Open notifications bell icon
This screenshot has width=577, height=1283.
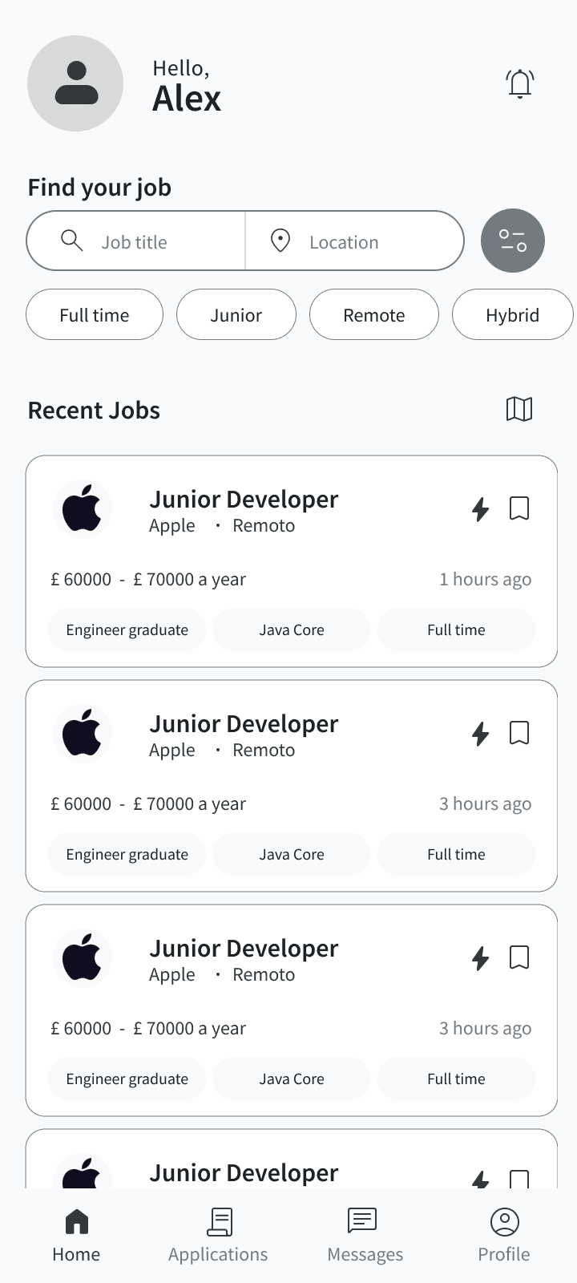(x=520, y=83)
